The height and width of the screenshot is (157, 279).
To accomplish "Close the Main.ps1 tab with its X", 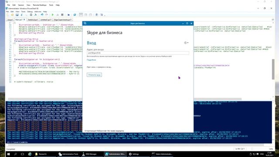I will click(x=24, y=20).
